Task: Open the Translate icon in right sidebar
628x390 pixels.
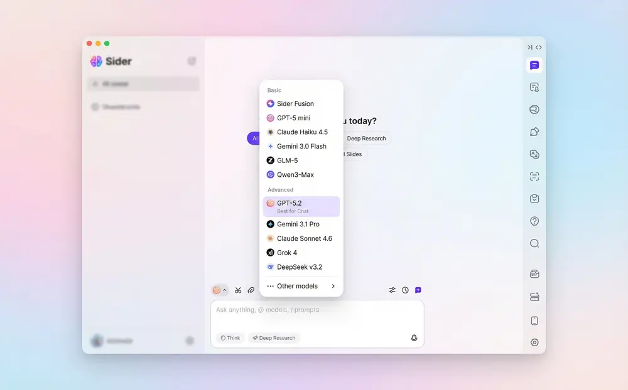Action: click(x=534, y=154)
